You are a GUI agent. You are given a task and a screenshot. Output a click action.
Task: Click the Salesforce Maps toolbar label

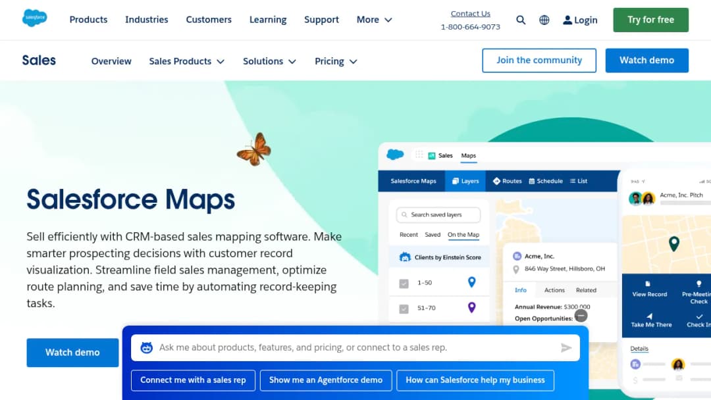click(x=413, y=181)
